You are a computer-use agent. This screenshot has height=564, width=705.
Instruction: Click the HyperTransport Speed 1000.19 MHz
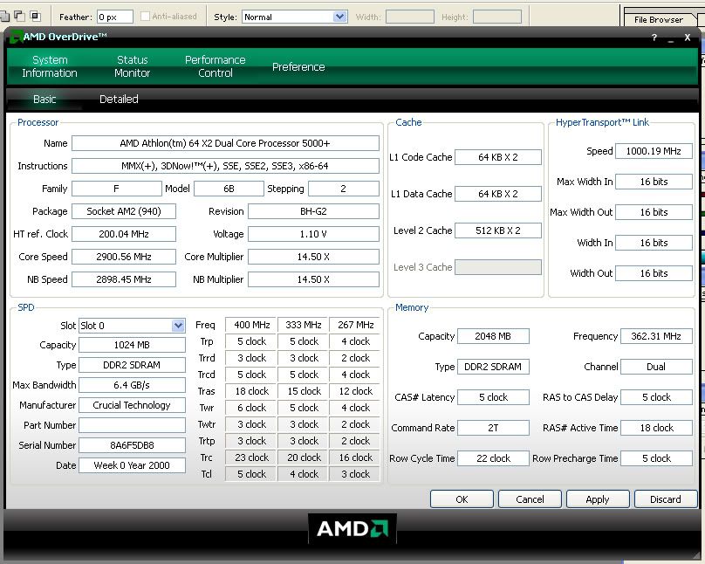click(654, 151)
